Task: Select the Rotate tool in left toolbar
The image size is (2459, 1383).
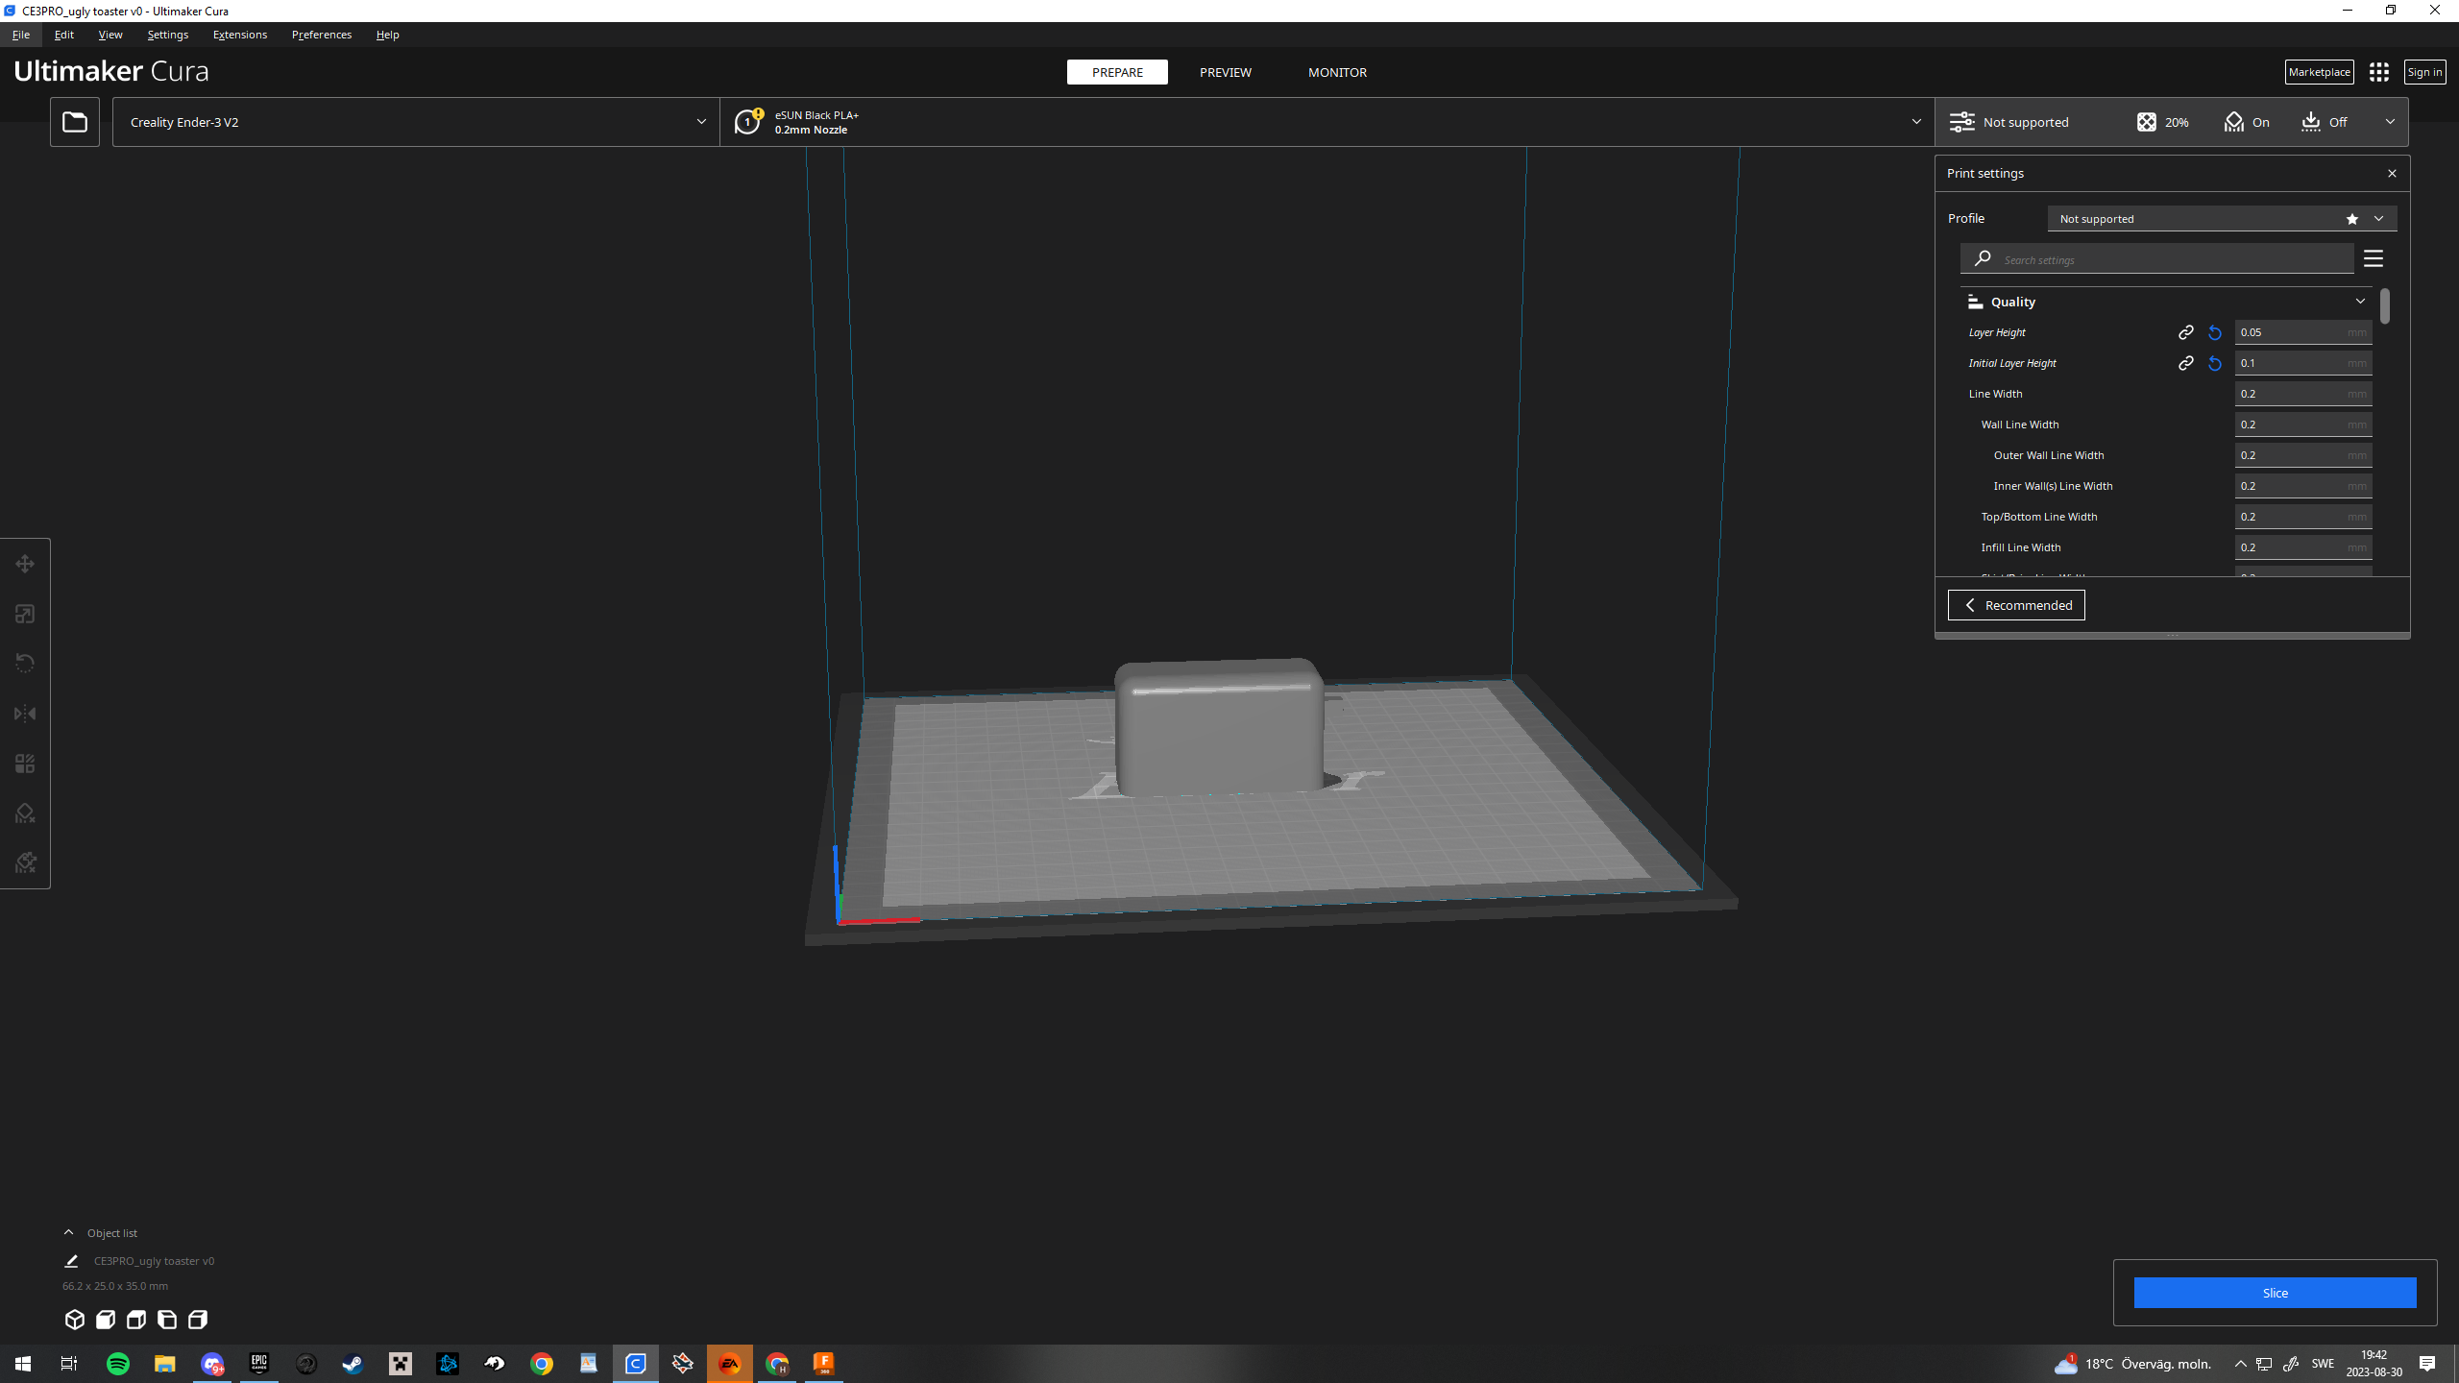Action: coord(25,664)
